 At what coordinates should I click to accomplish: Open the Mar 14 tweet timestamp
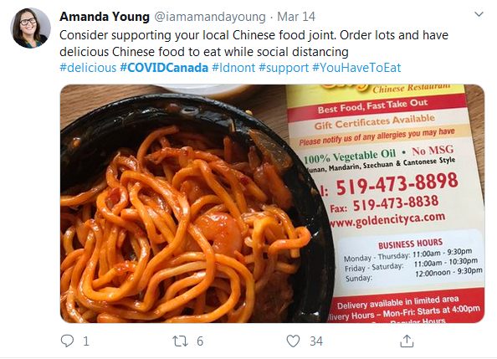296,17
